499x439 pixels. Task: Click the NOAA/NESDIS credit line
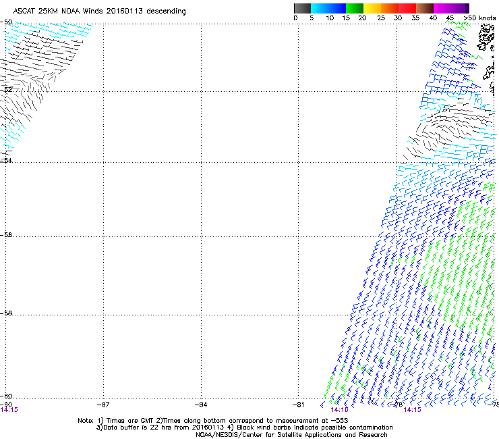tap(291, 435)
